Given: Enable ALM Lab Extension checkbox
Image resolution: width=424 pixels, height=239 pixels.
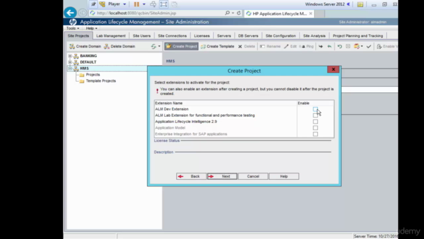Looking at the screenshot, I should coord(315,116).
